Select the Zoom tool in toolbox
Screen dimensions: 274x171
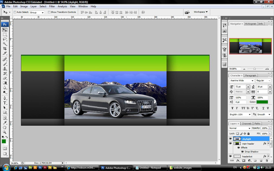click(5, 132)
